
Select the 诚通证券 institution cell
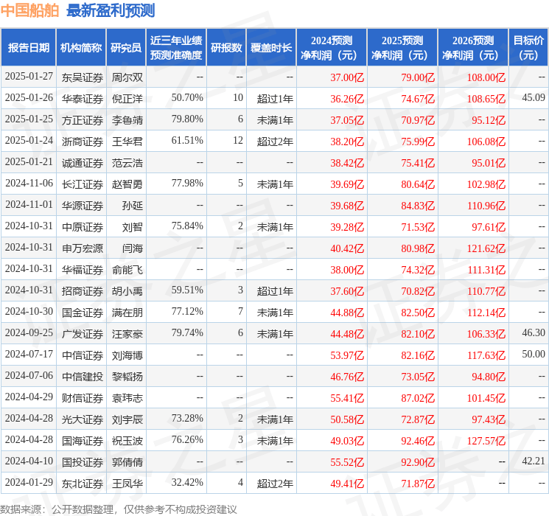click(x=83, y=163)
